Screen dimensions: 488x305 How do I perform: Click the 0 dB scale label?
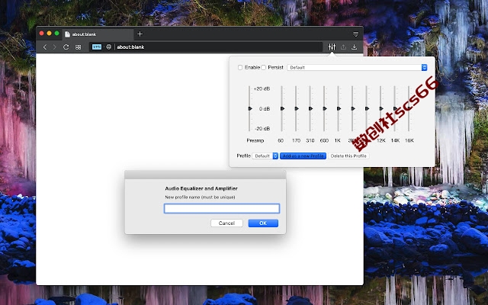tap(265, 108)
